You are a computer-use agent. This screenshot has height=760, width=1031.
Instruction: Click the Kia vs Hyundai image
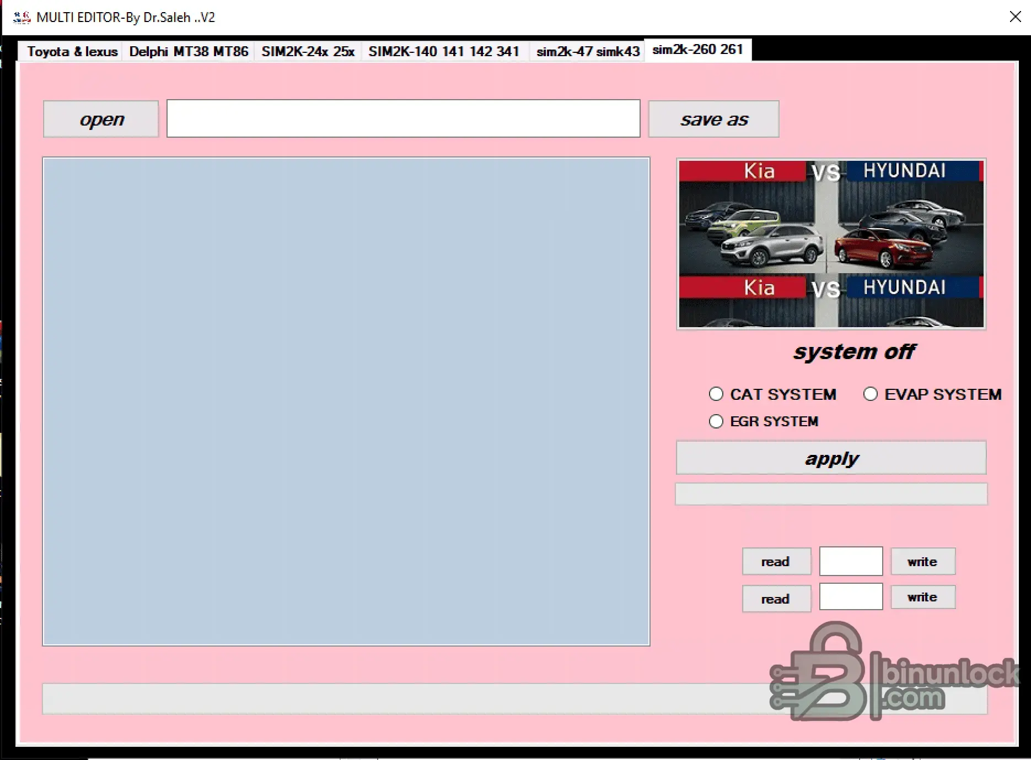coord(831,244)
